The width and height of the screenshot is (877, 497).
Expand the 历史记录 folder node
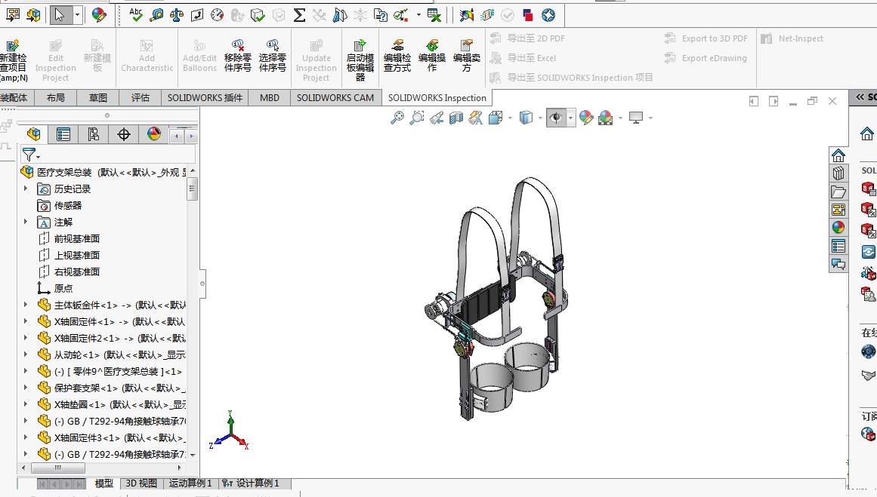tap(25, 189)
